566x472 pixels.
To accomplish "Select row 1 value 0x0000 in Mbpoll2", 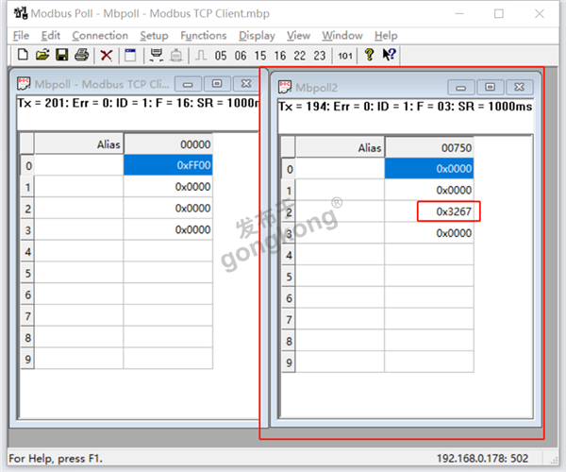I will [429, 190].
